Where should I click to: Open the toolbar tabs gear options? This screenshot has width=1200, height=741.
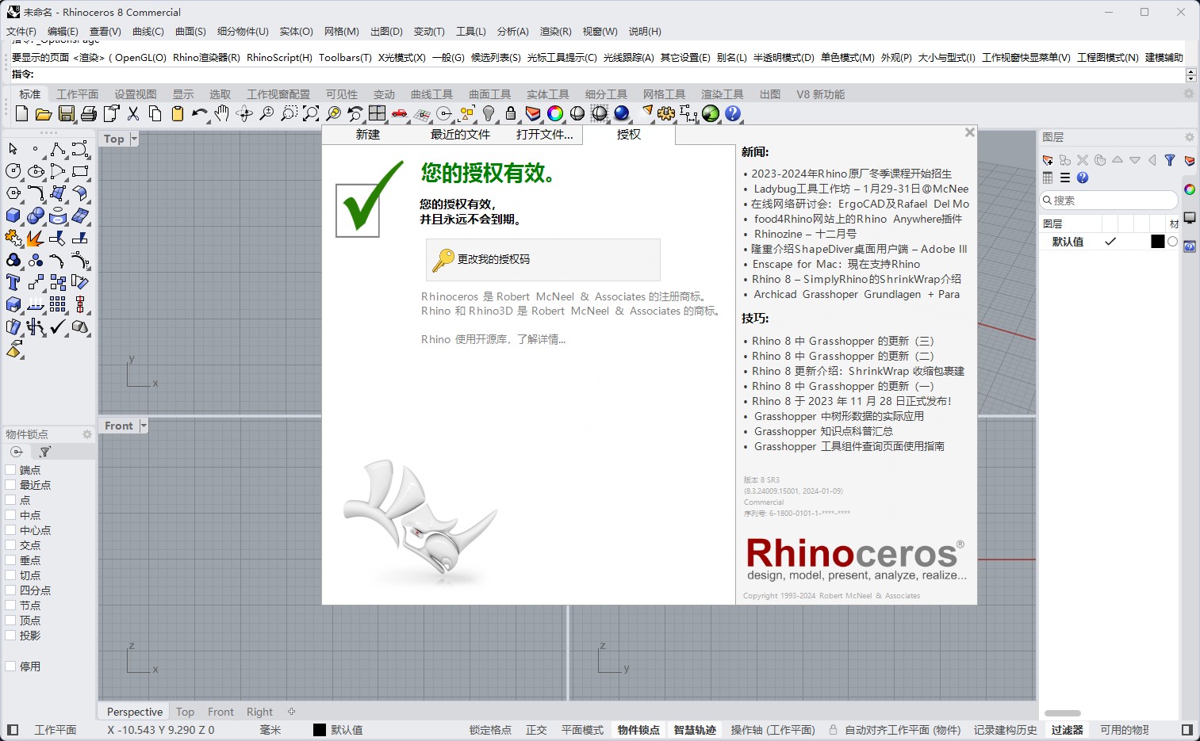pos(1189,94)
